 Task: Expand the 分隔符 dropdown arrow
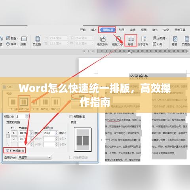[167, 38]
